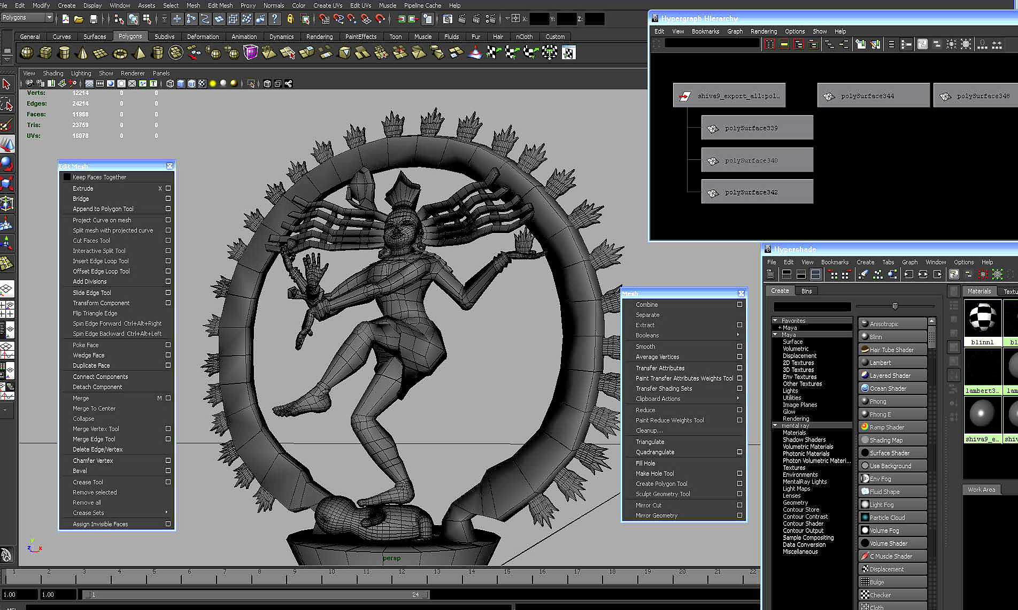Open the Normals menu
Image resolution: width=1018 pixels, height=610 pixels.
[x=274, y=5]
